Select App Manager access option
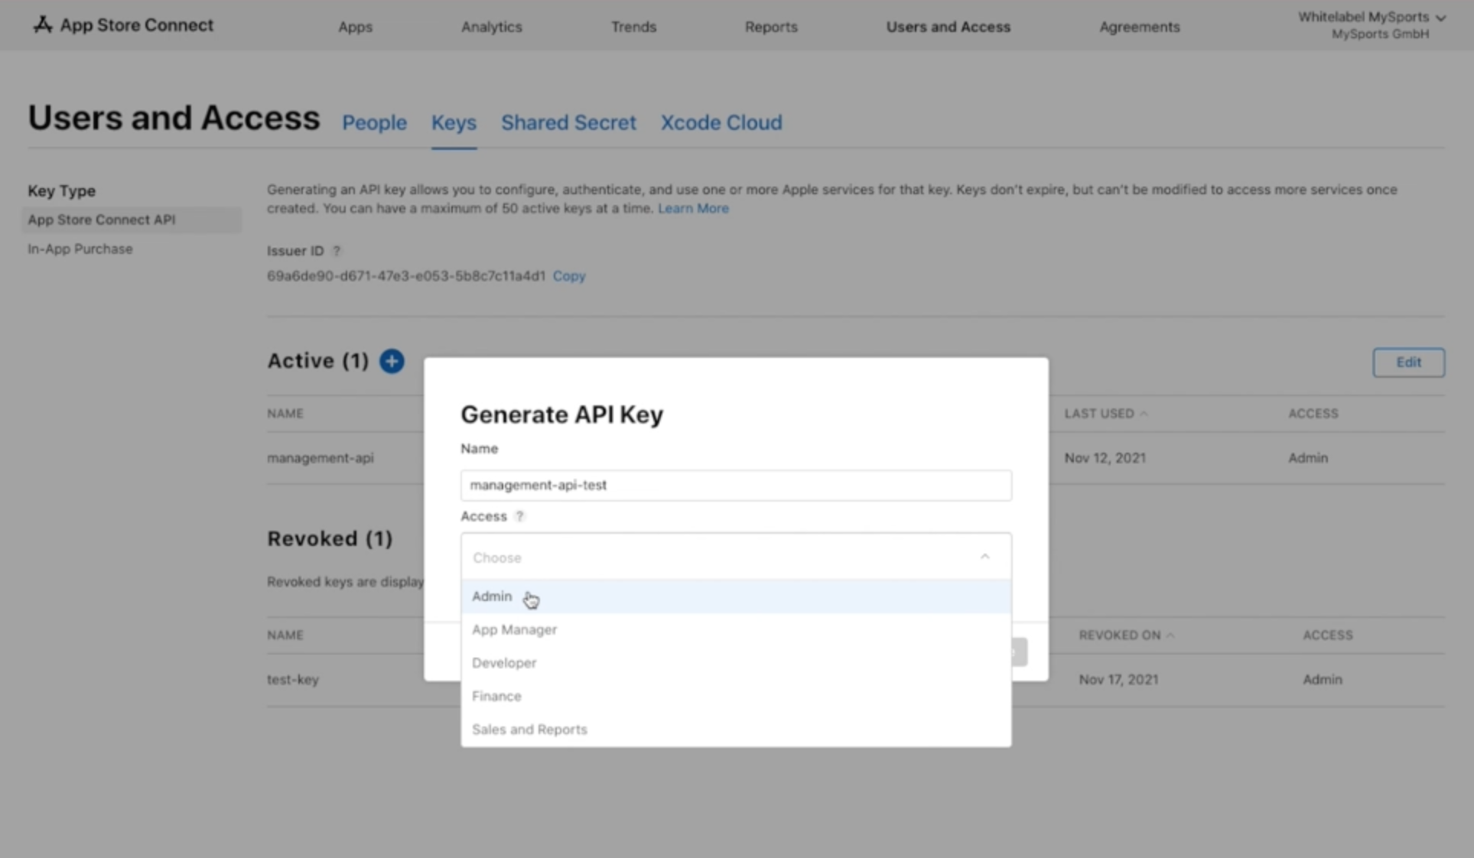The height and width of the screenshot is (858, 1474). pos(736,629)
